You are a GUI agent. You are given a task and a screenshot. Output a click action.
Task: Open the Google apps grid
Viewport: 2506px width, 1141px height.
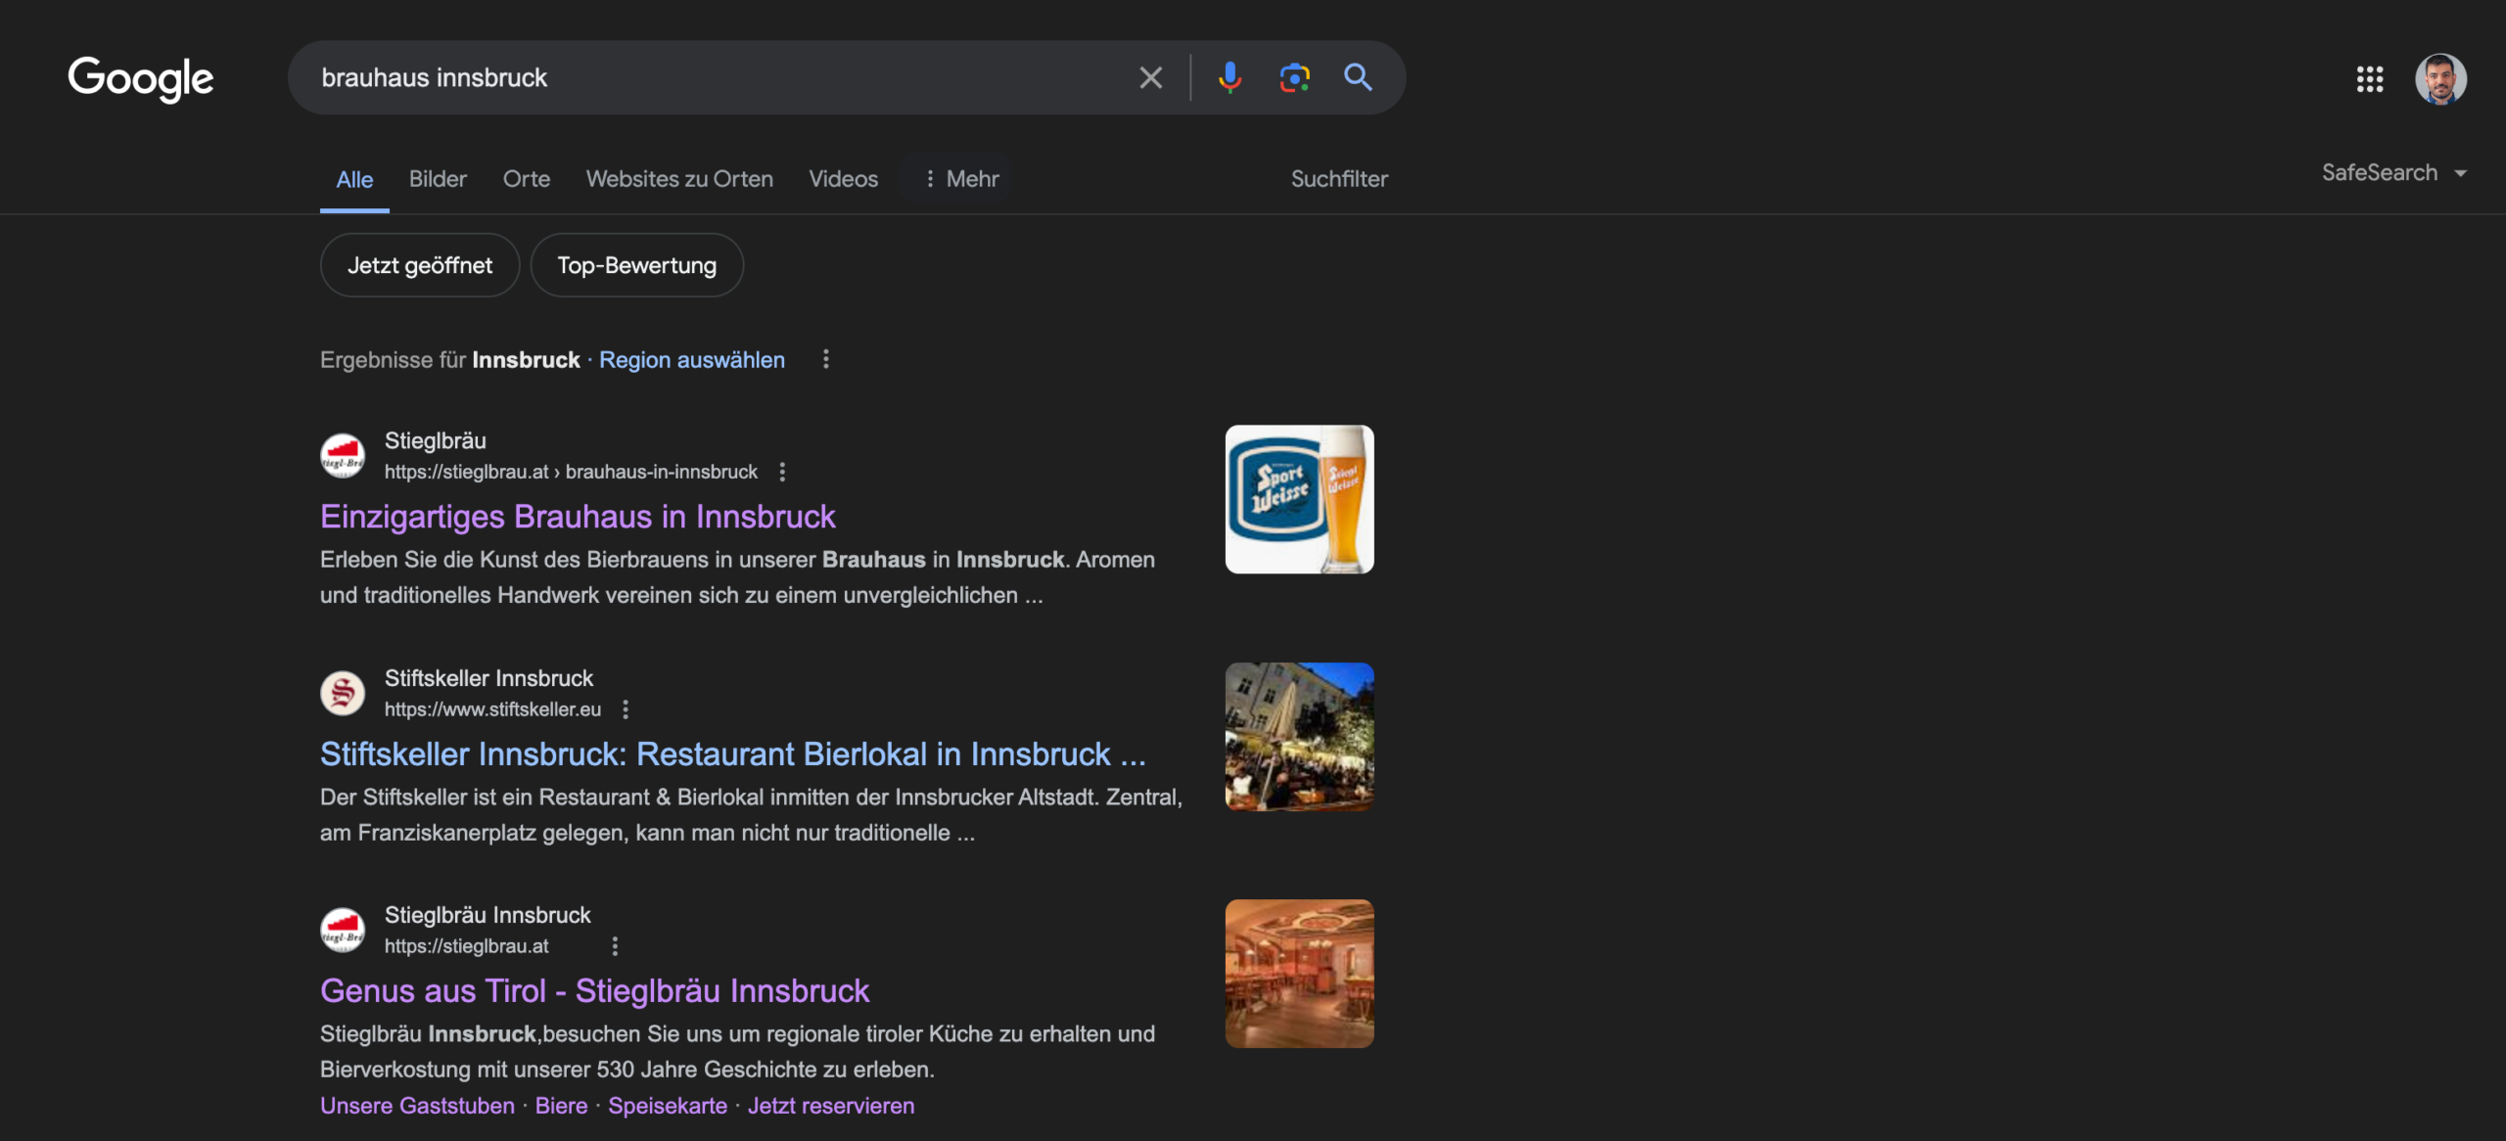(x=2370, y=78)
